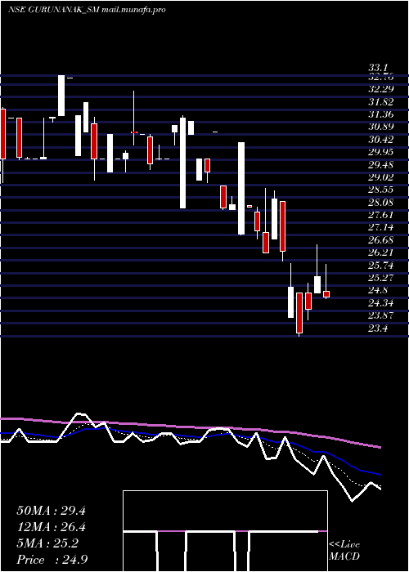Select the 25.27 price axis label

pos(381,278)
